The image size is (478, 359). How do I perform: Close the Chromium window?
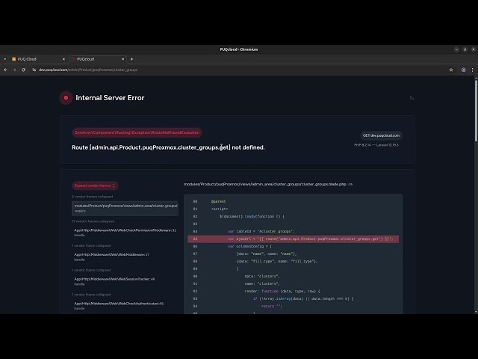pyautogui.click(x=473, y=49)
